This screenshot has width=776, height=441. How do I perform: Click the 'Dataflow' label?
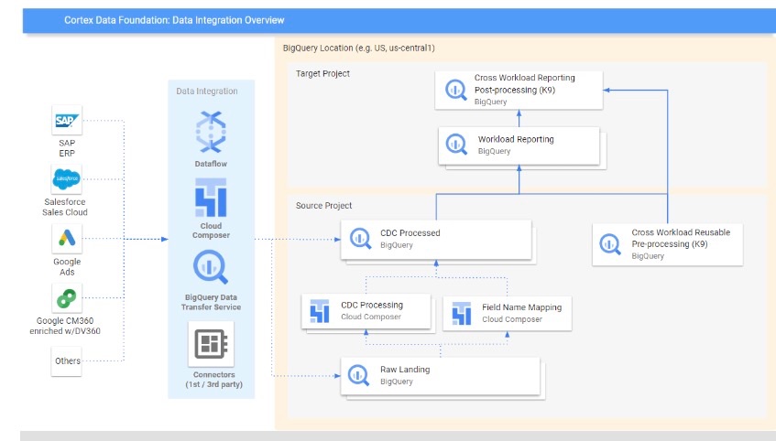coord(211,164)
